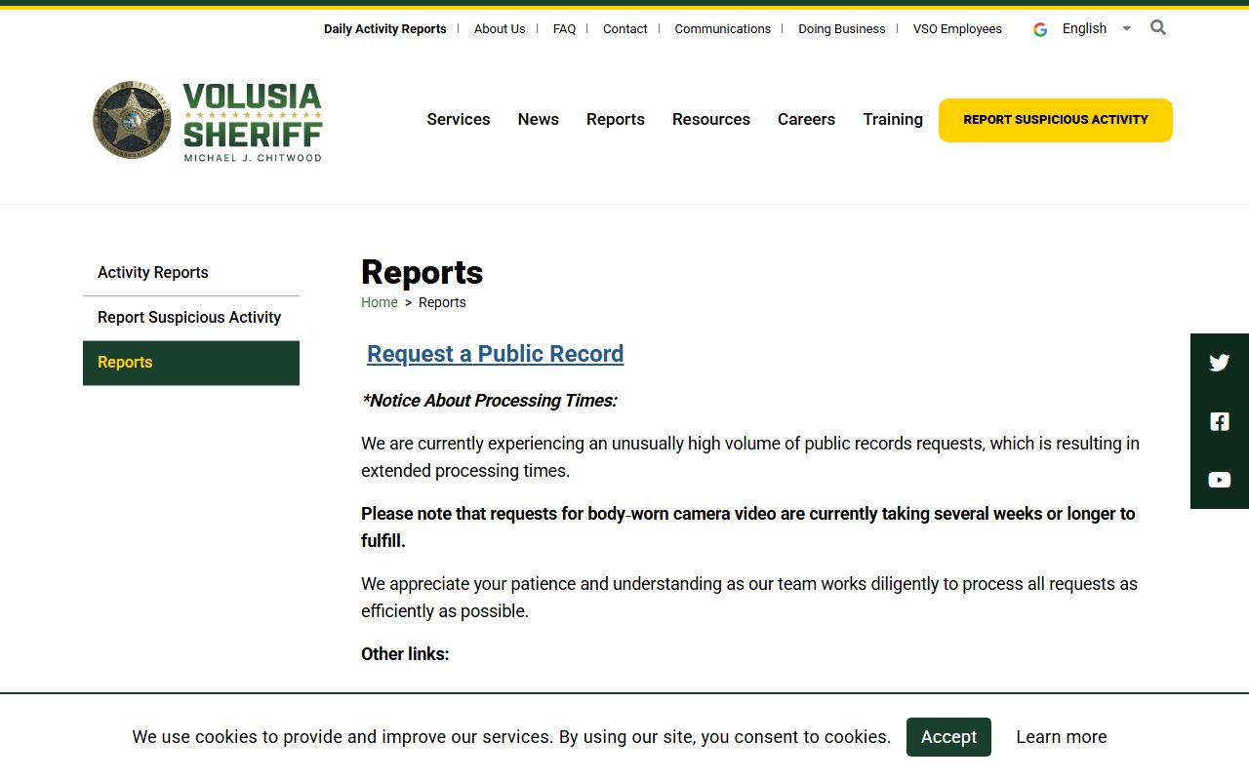Open the News menu
The width and height of the screenshot is (1249, 780).
pyautogui.click(x=539, y=119)
